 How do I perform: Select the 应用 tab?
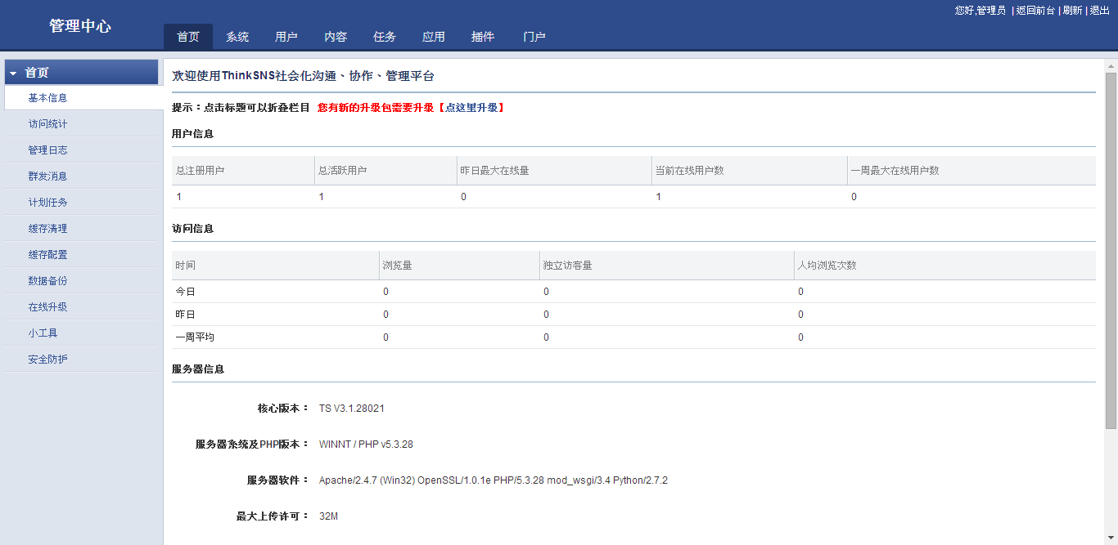pos(434,37)
